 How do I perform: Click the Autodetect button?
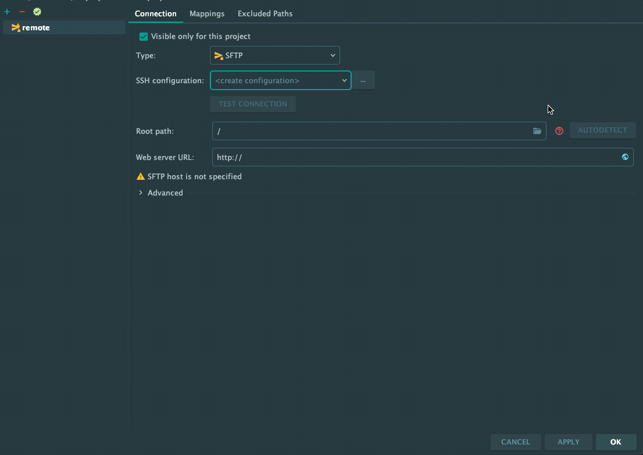[602, 130]
